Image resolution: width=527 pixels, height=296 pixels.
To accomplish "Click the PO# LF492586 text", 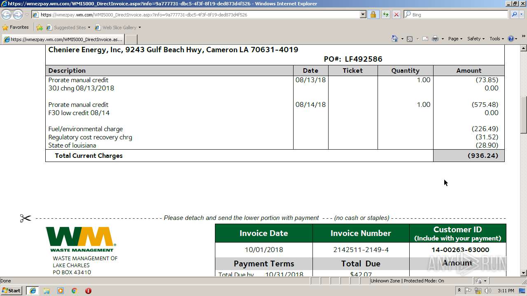I will (x=353, y=59).
